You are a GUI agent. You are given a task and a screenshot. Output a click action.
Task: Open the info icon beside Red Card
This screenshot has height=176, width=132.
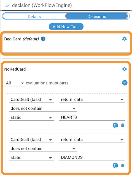[43, 39]
